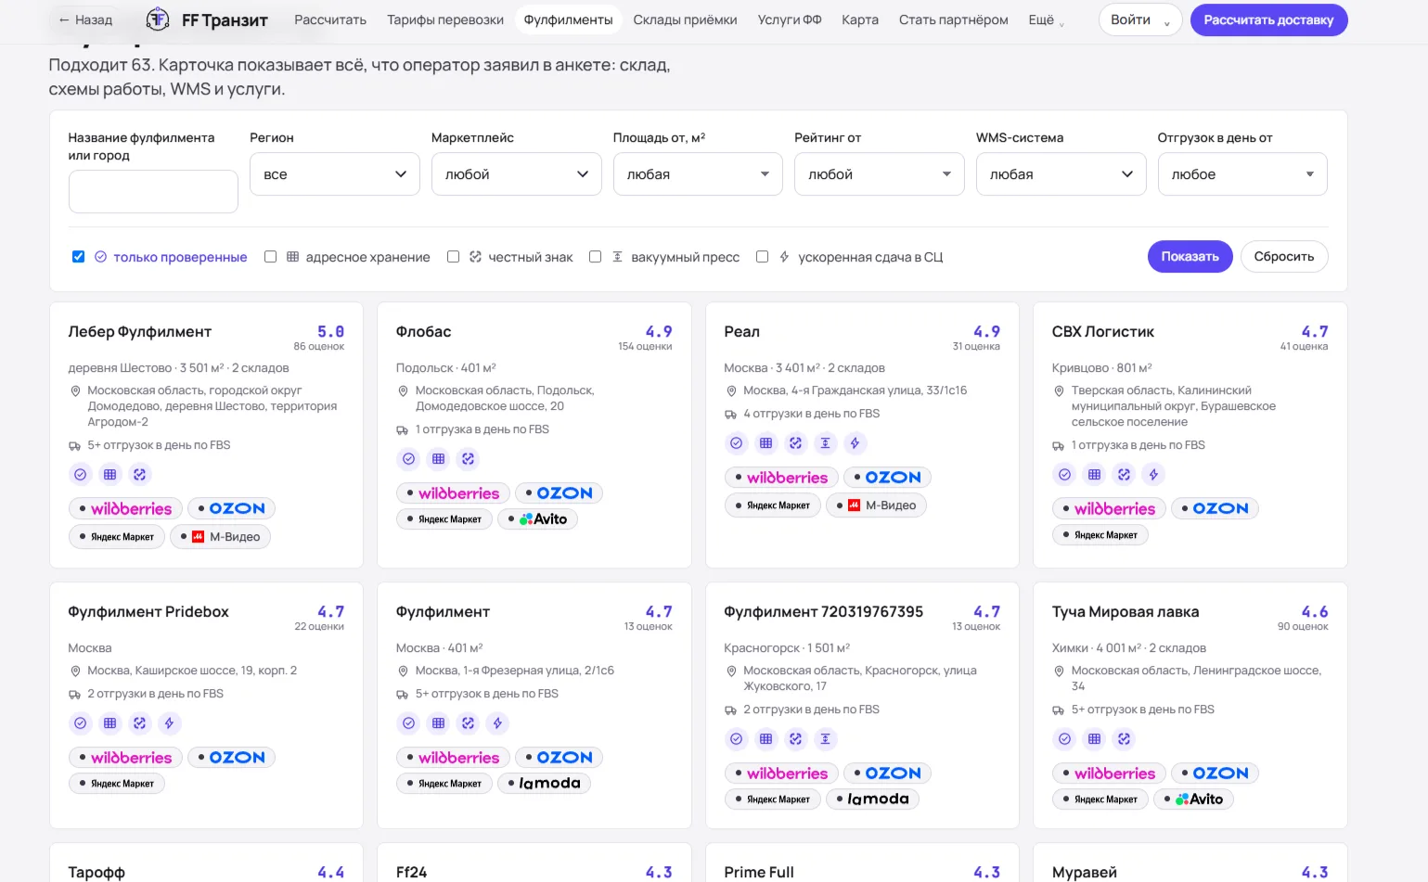Click Сбросить to reset filters
The width and height of the screenshot is (1428, 882).
pos(1284,257)
